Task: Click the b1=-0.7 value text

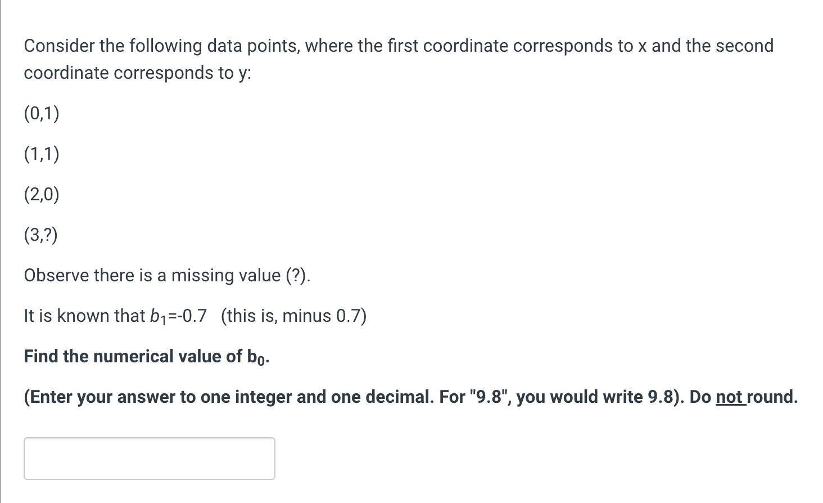Action: click(x=180, y=316)
